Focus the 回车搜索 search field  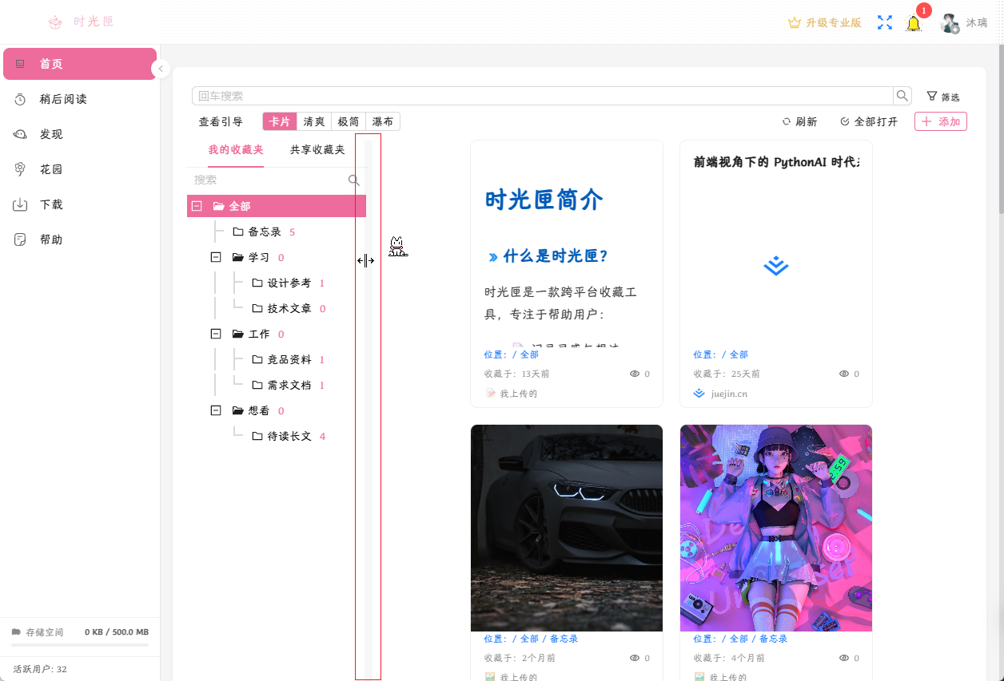click(542, 96)
